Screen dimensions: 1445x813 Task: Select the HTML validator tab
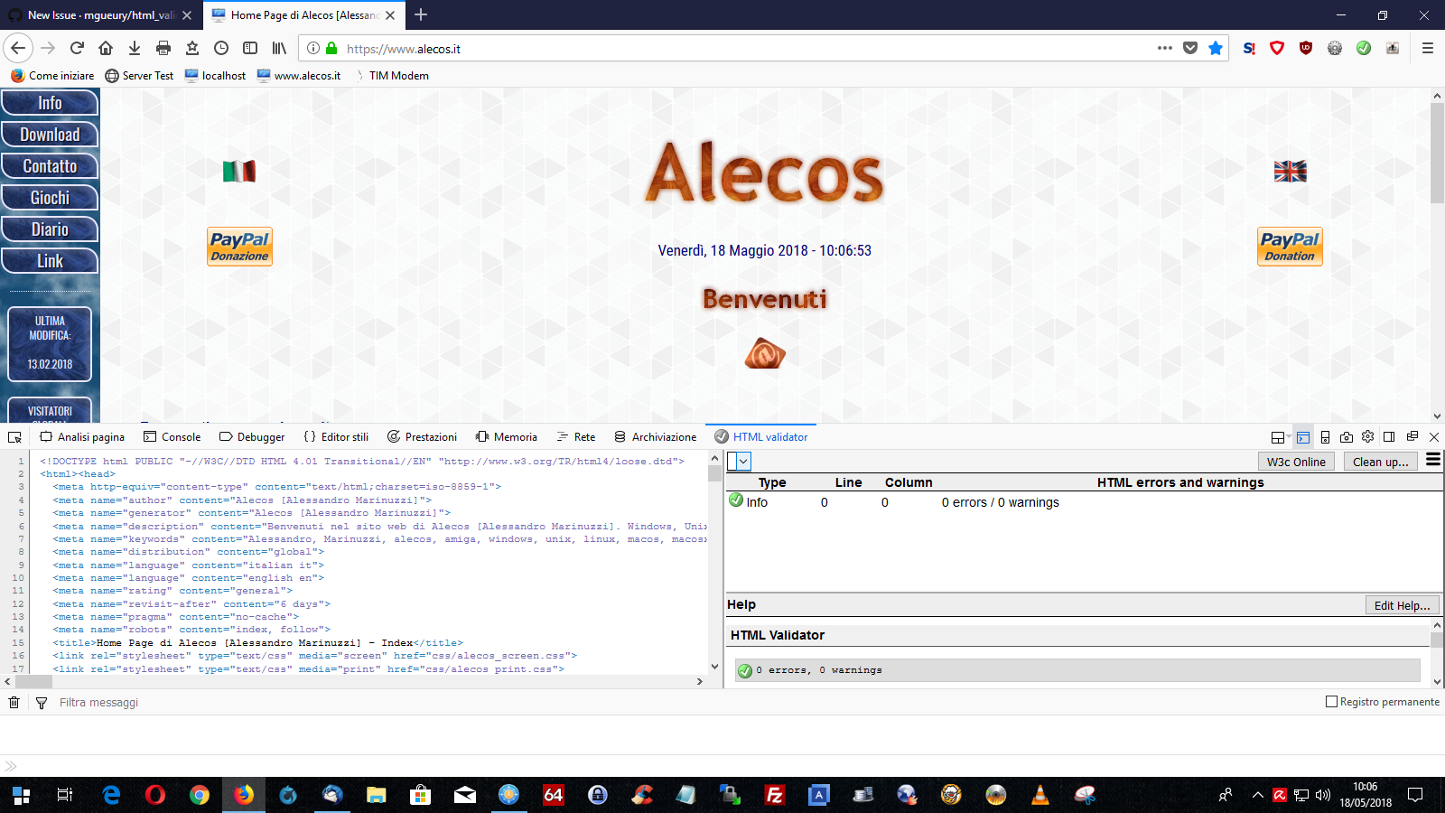(x=761, y=437)
